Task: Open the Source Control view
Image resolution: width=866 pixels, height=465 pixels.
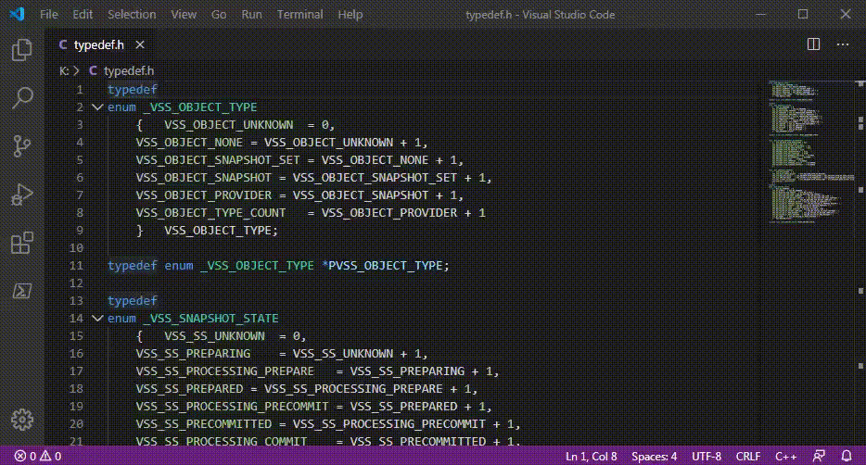Action: coord(22,146)
